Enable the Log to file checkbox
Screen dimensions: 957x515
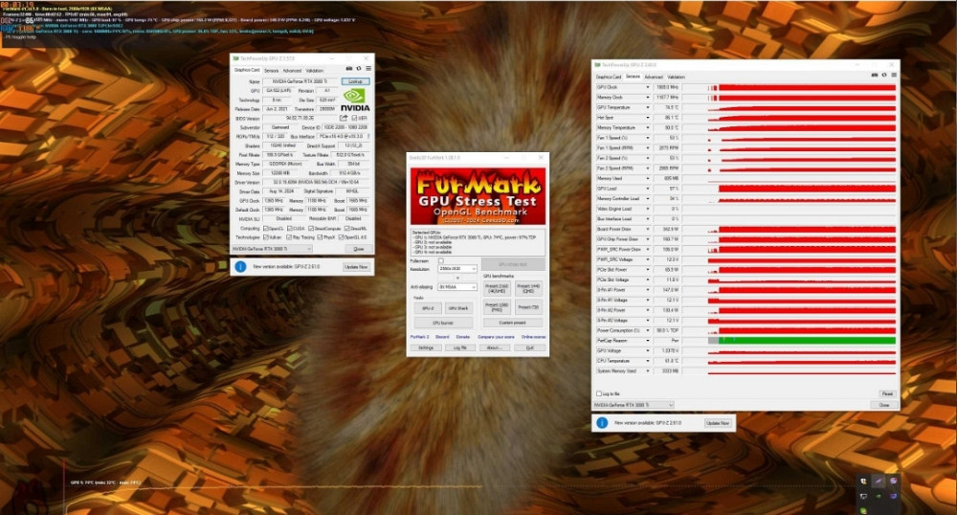[599, 393]
